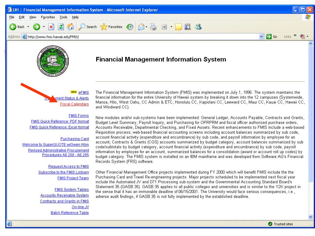Screen dimensions: 315x236
Task: Open the Research books icon
Action: coord(188,27)
